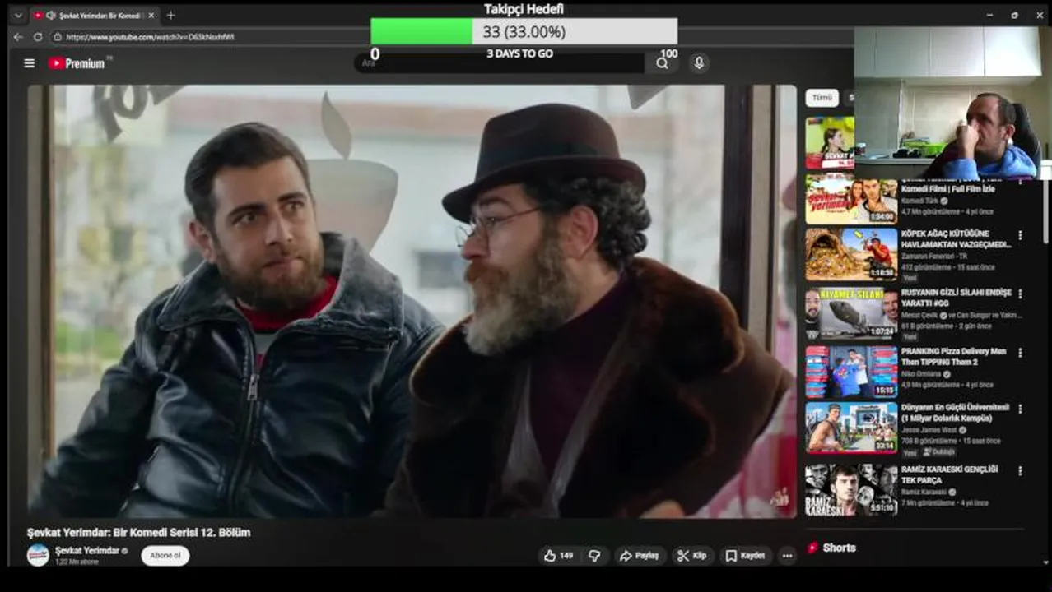This screenshot has width=1052, height=592.
Task: Click the '1,22 Mn abone' subscriber count
Action: pyautogui.click(x=77, y=562)
